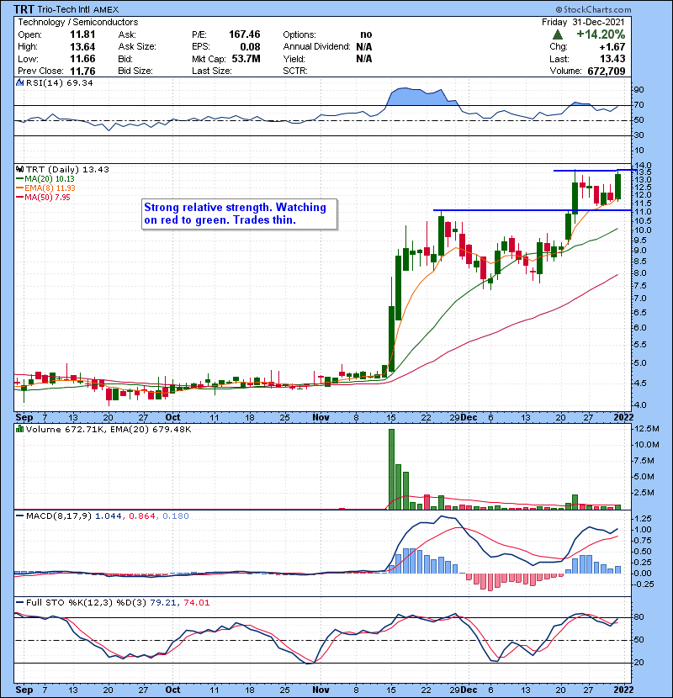Click the stochastic %K value 79.21
This screenshot has width=673, height=698.
click(162, 603)
